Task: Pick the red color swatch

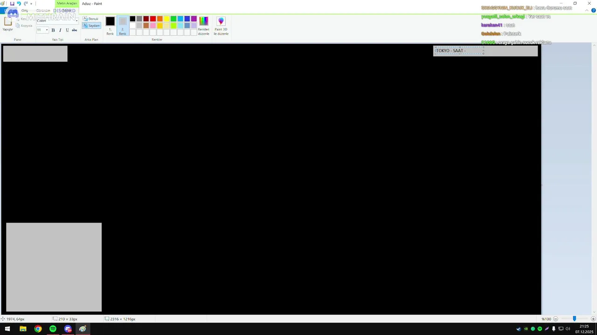Action: click(x=153, y=19)
